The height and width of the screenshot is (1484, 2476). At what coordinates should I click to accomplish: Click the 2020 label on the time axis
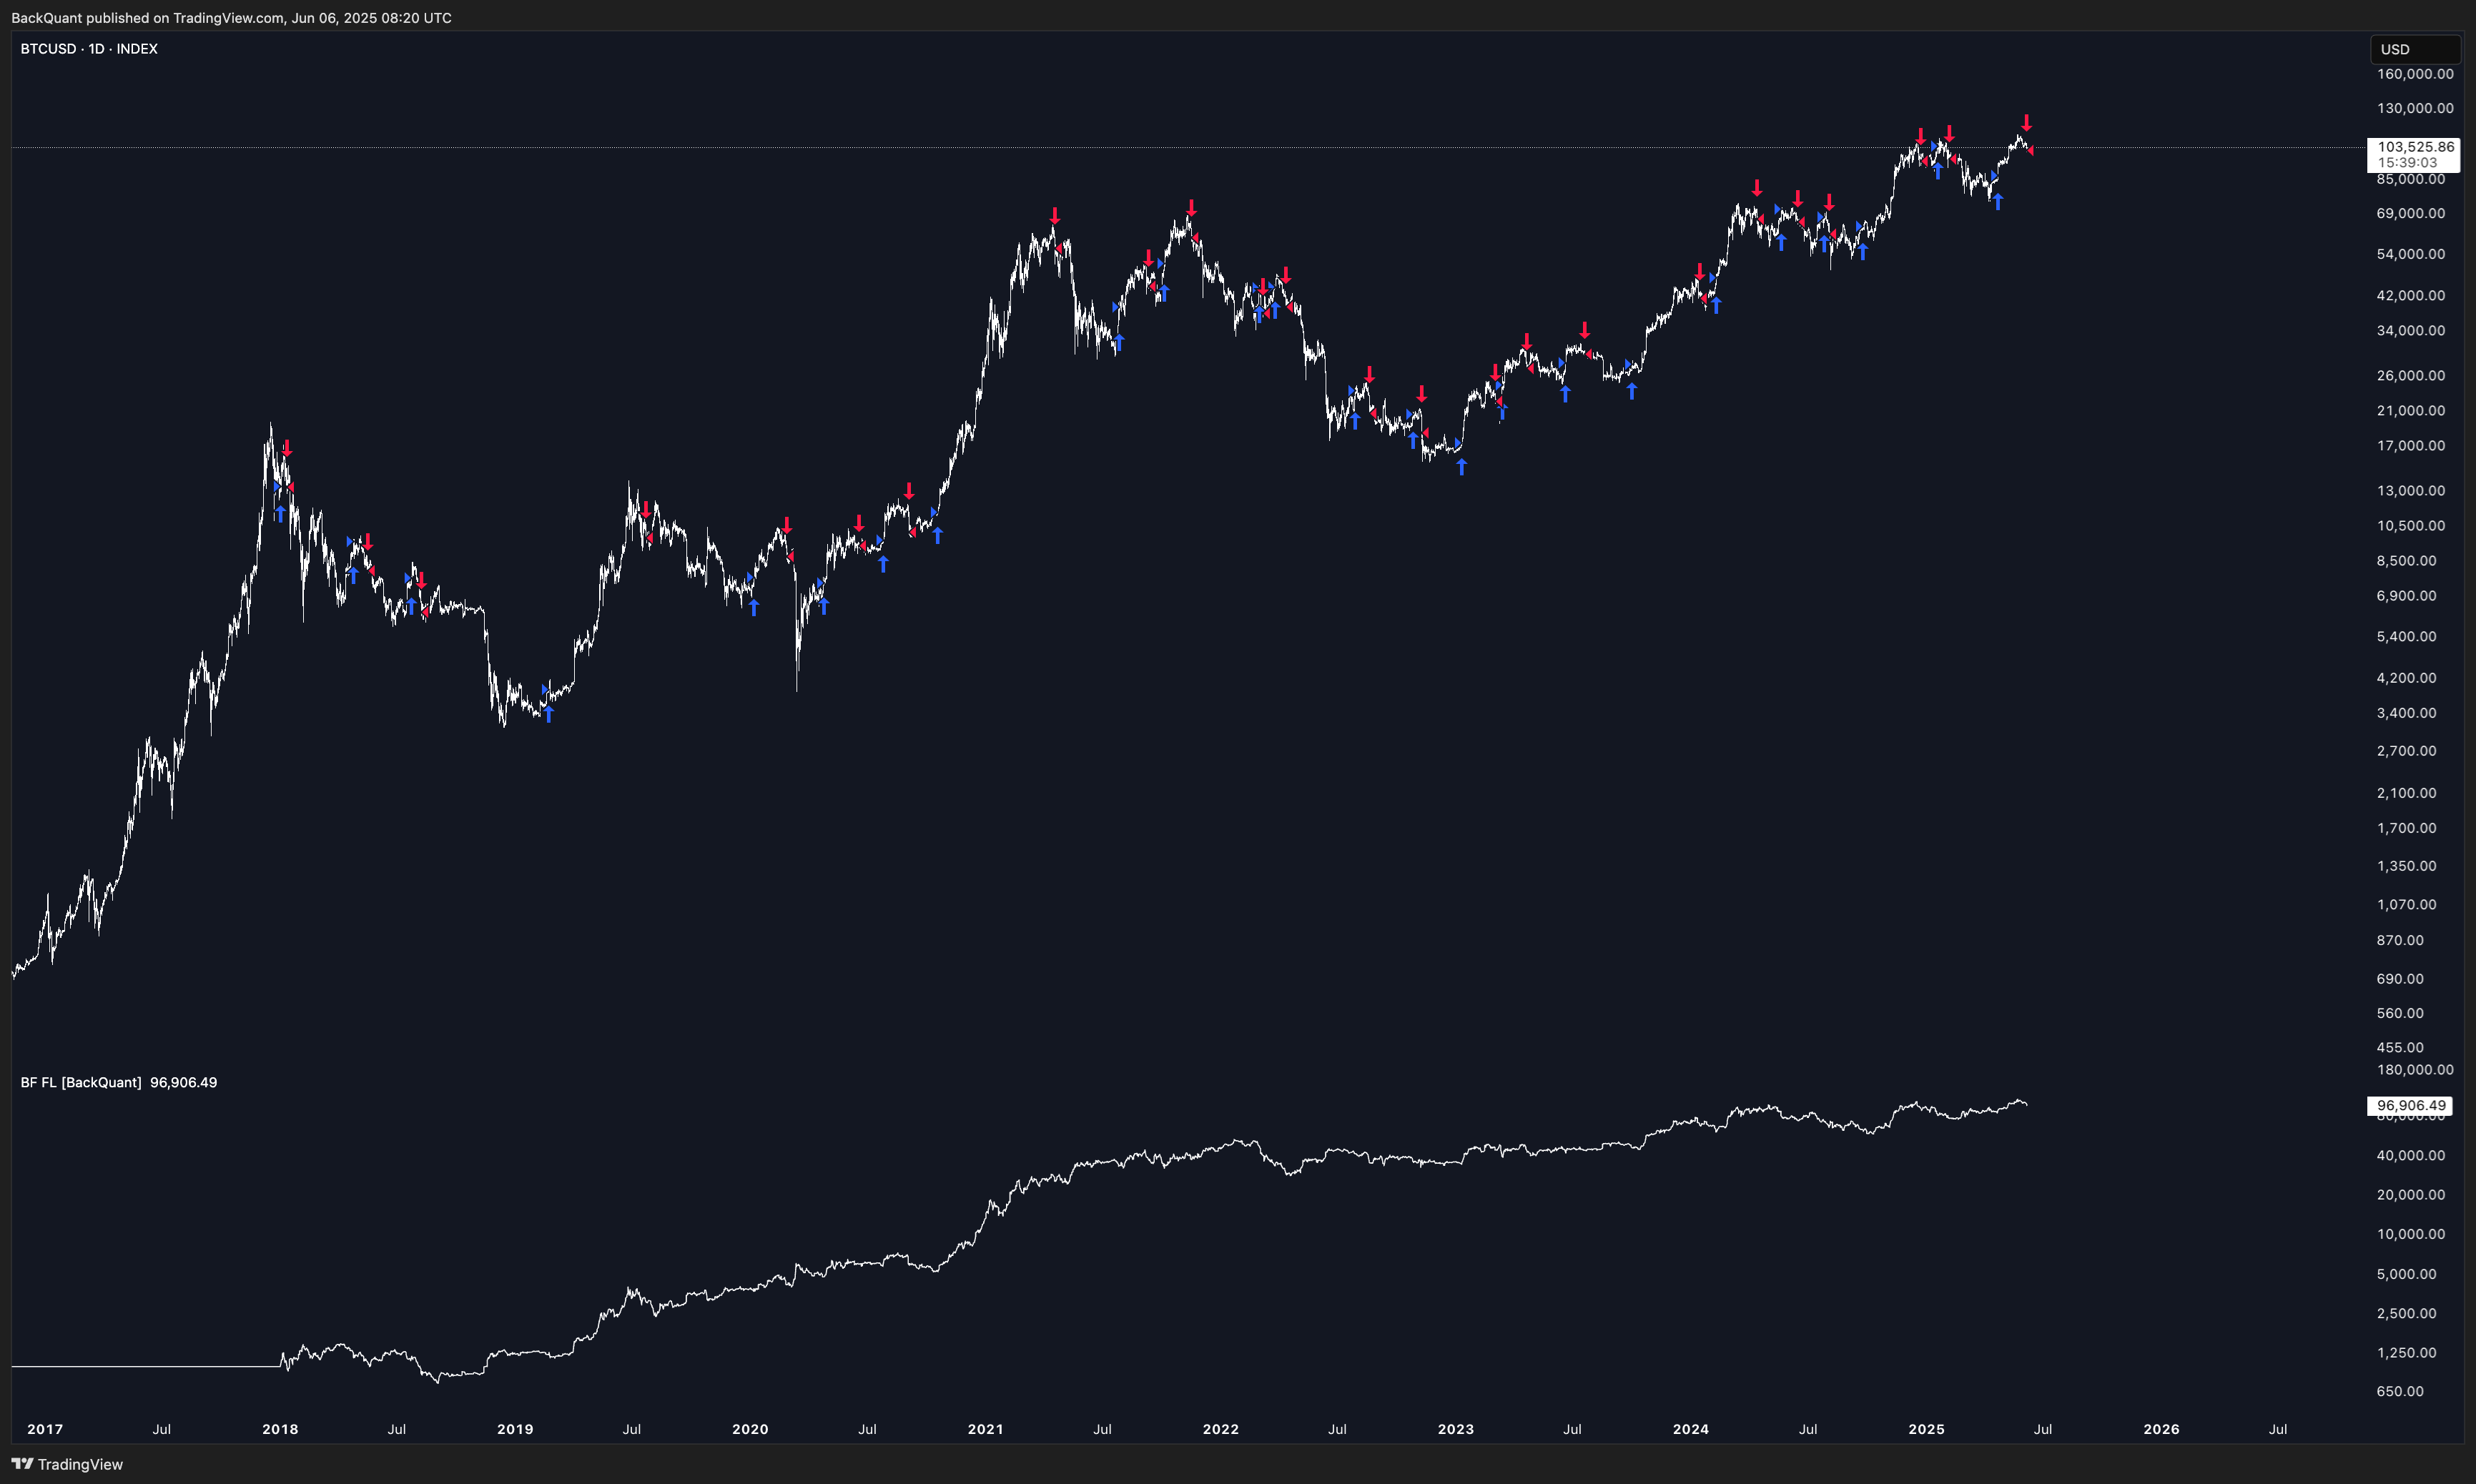750,1429
